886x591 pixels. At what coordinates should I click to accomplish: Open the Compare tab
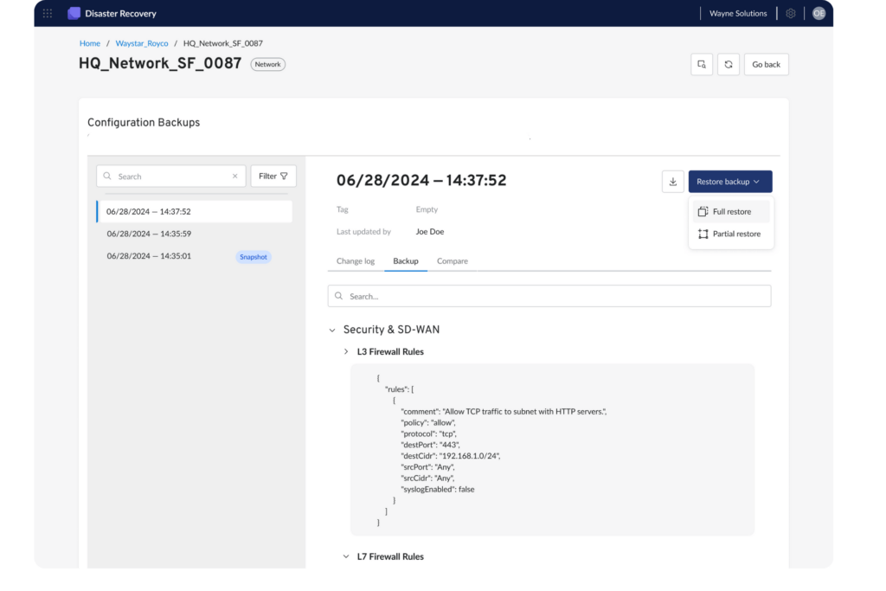tap(452, 260)
